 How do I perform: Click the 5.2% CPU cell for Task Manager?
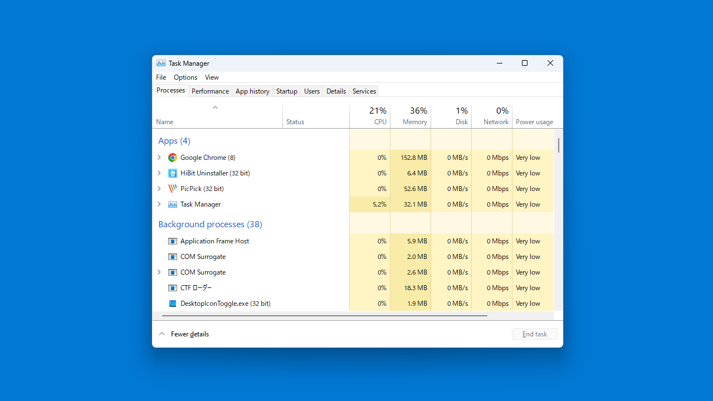tap(370, 204)
